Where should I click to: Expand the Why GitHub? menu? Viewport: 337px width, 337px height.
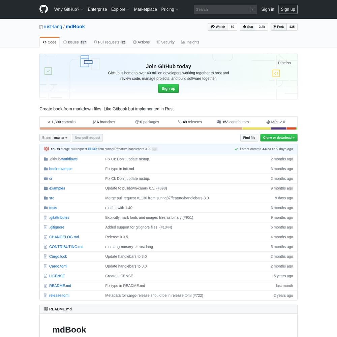click(x=69, y=9)
